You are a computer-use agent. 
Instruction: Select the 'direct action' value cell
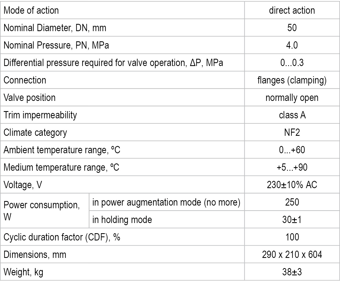click(x=292, y=10)
